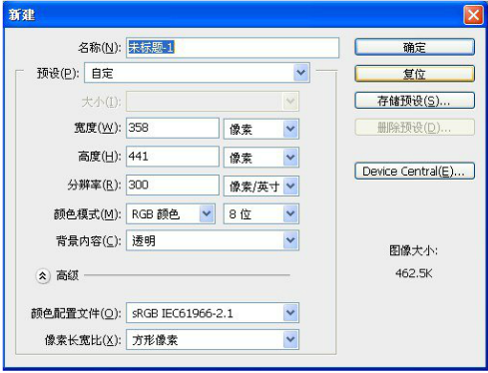Open the sRGB IEC61966-2.1 color profile dropdown

[x=213, y=313]
